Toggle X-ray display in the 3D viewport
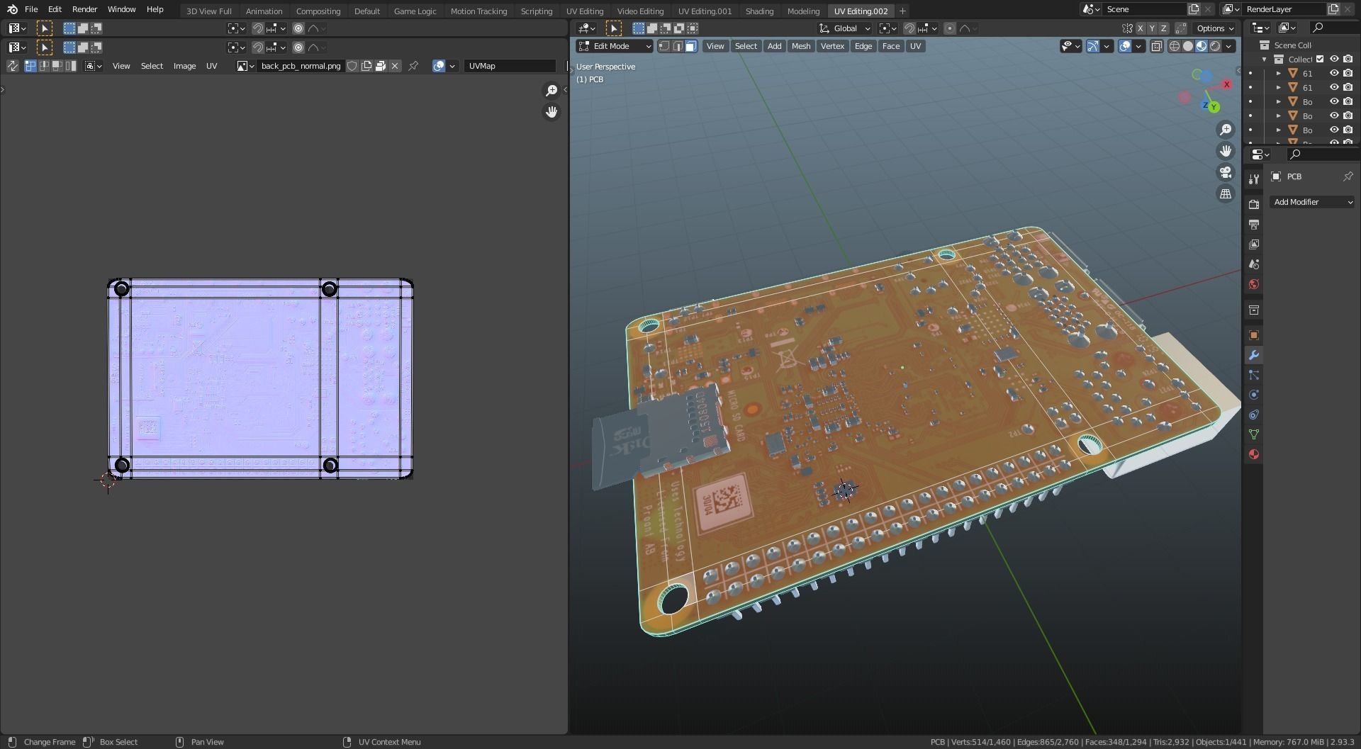This screenshot has width=1361, height=749. coord(1156,46)
